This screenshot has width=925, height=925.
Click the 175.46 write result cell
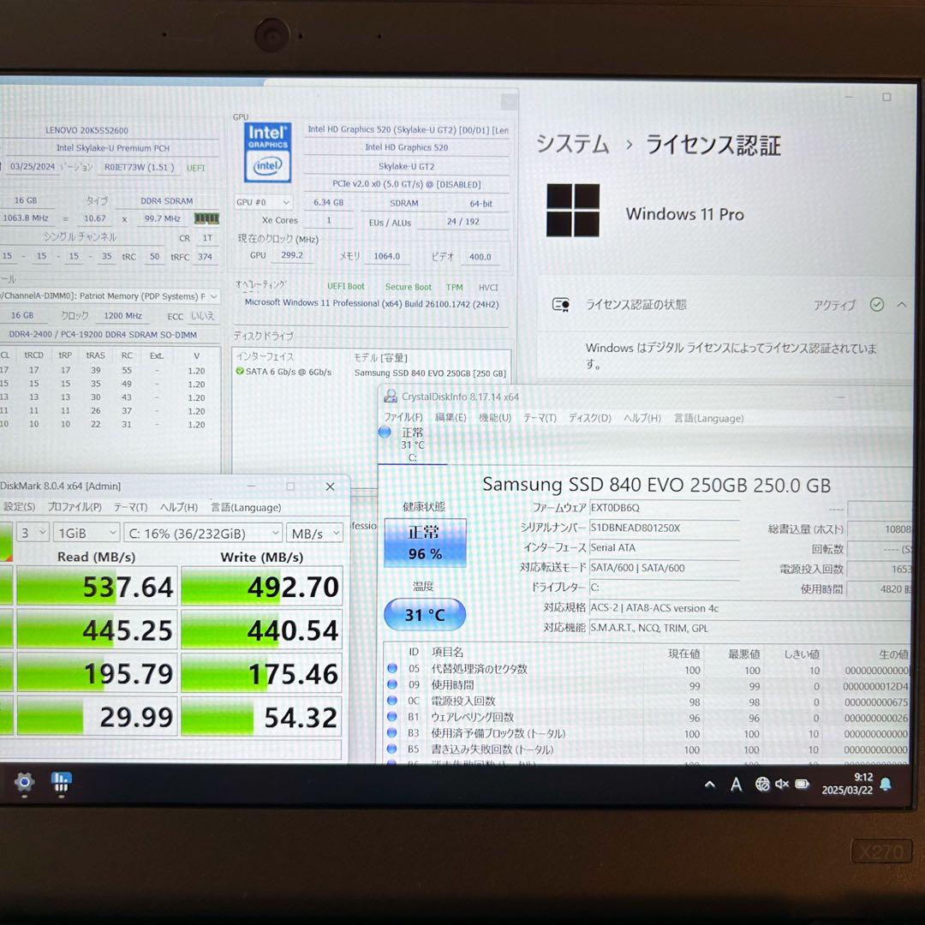pos(261,673)
